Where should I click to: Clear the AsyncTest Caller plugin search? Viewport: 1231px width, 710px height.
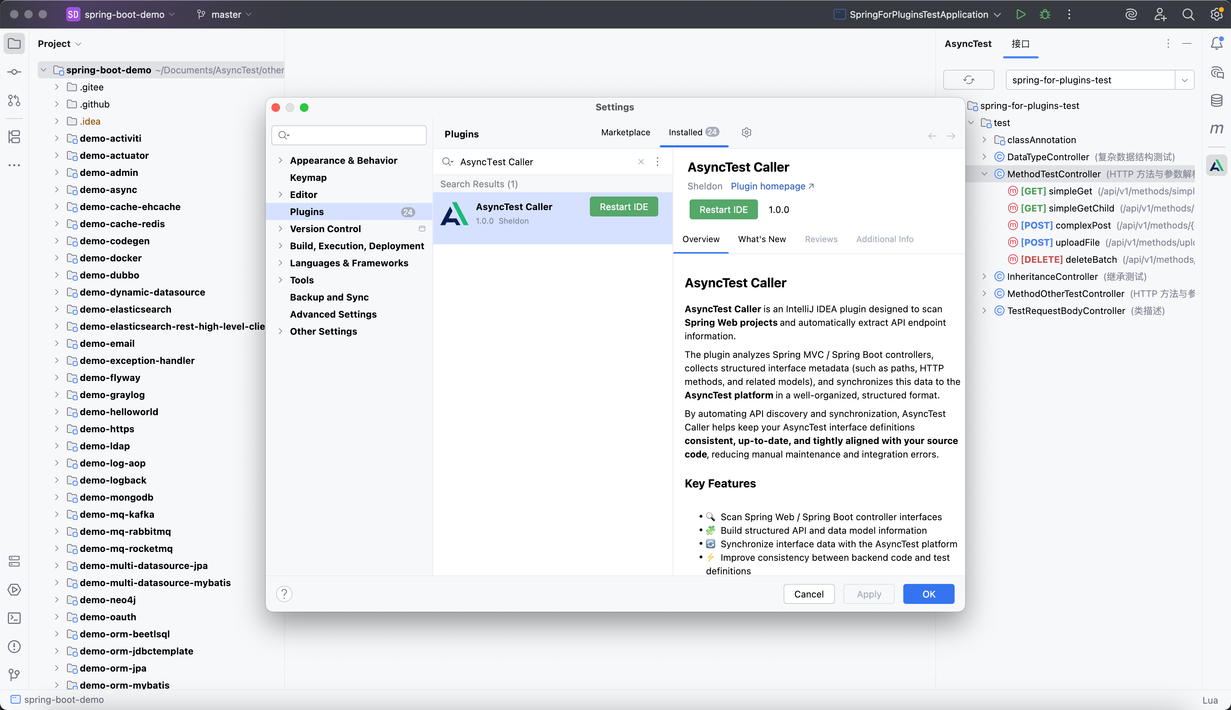tap(641, 162)
